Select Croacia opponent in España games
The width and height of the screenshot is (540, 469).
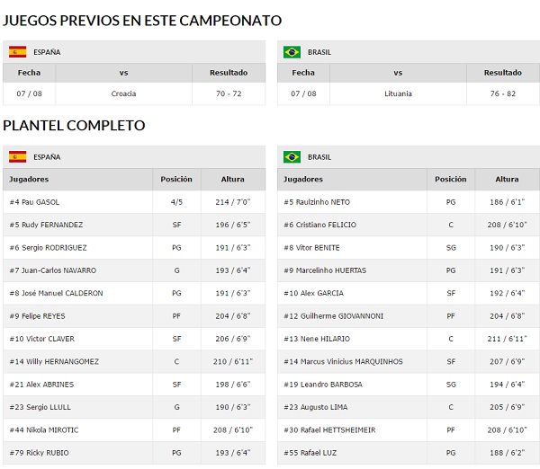[x=123, y=93]
